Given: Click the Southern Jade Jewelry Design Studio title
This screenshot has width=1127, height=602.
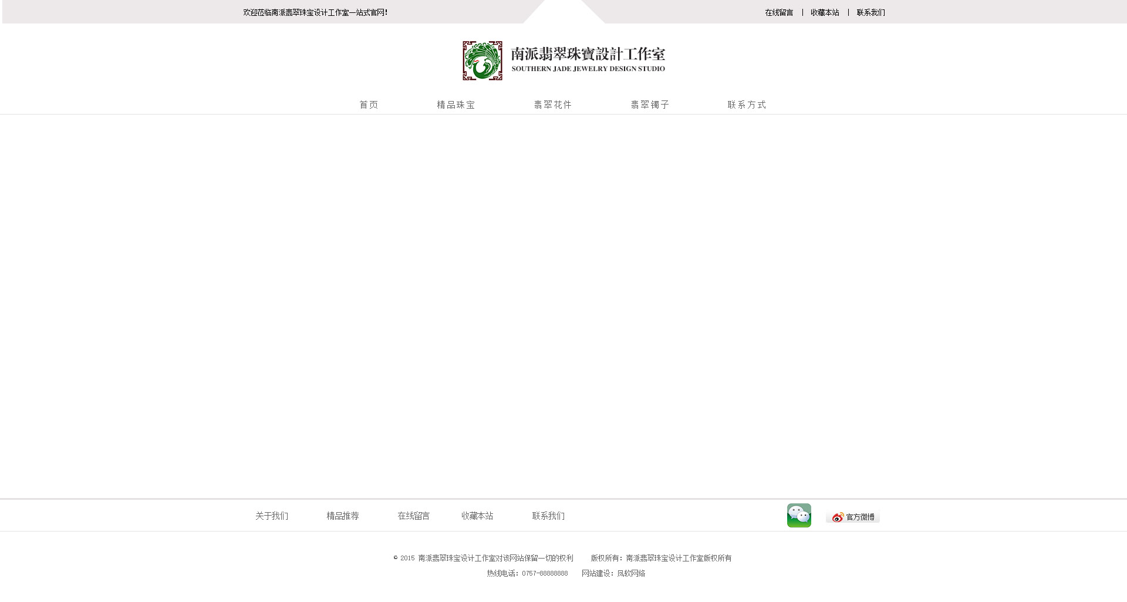Looking at the screenshot, I should tap(588, 60).
